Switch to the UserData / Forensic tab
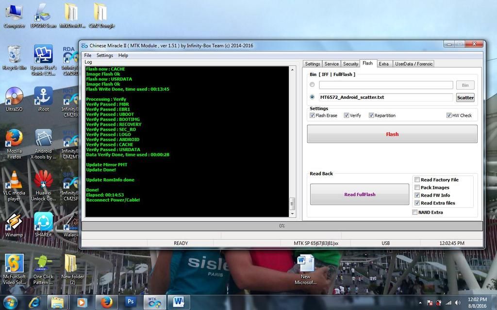The width and height of the screenshot is (497, 310). [413, 64]
